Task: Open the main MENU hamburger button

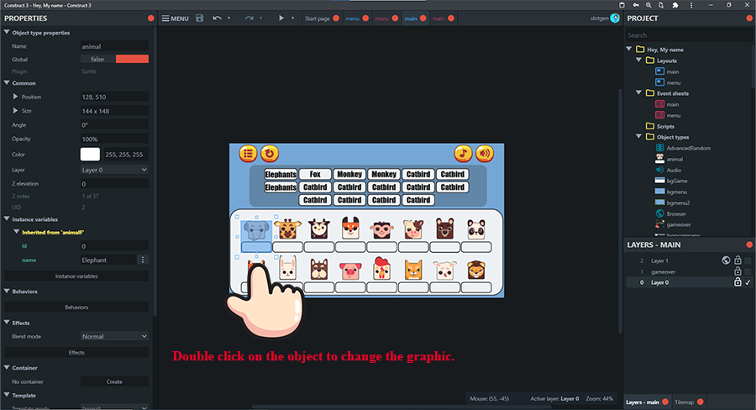Action: [x=175, y=18]
